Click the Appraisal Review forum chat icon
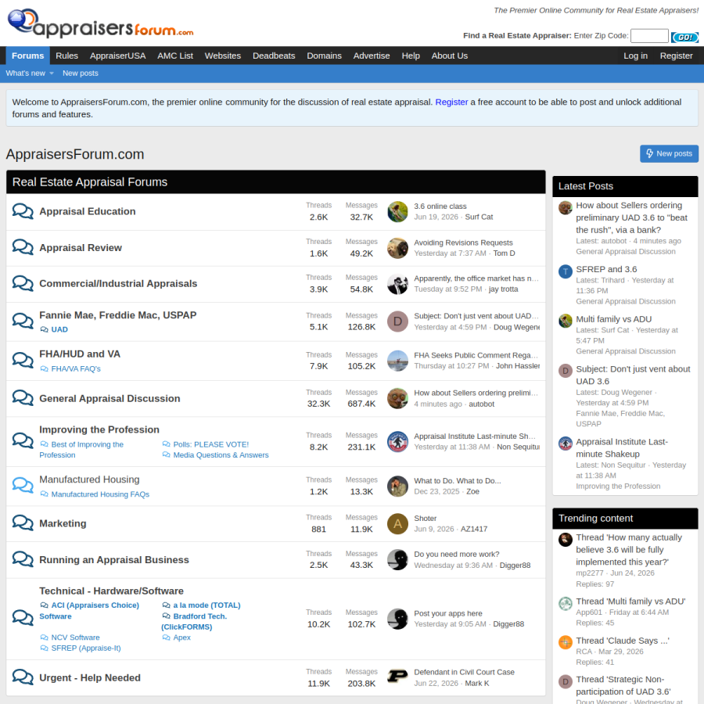 tap(23, 247)
